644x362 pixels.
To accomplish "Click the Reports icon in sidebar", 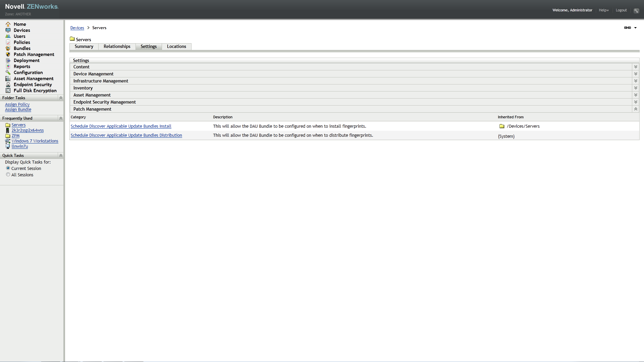I will tap(8, 66).
